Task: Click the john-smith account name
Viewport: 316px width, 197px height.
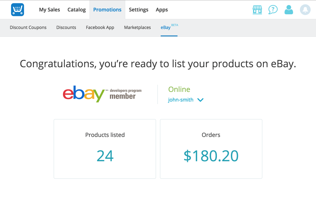Action: 181,100
